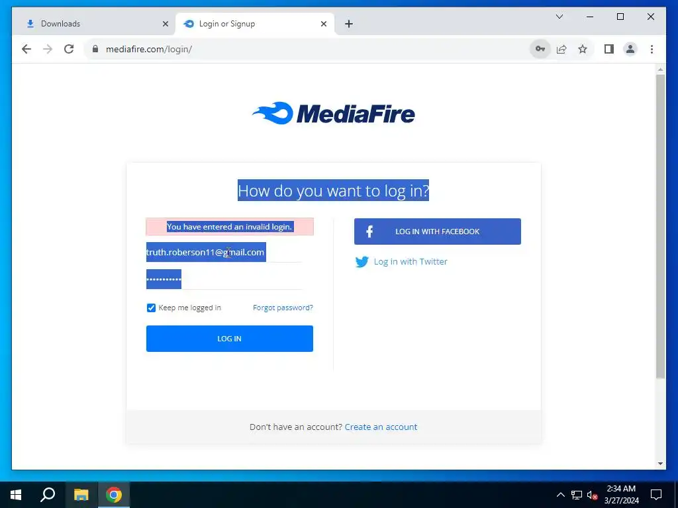Open Windows taskbar search
678x508 pixels.
click(x=48, y=495)
